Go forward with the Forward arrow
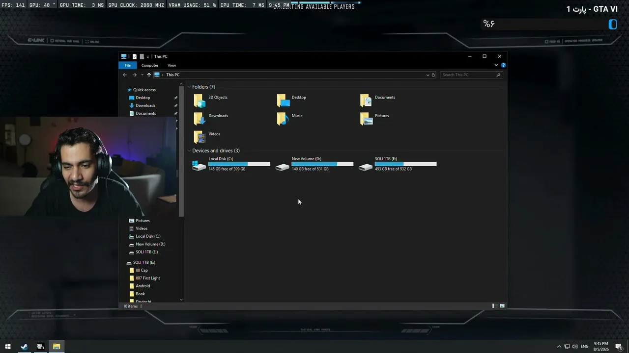 click(134, 75)
